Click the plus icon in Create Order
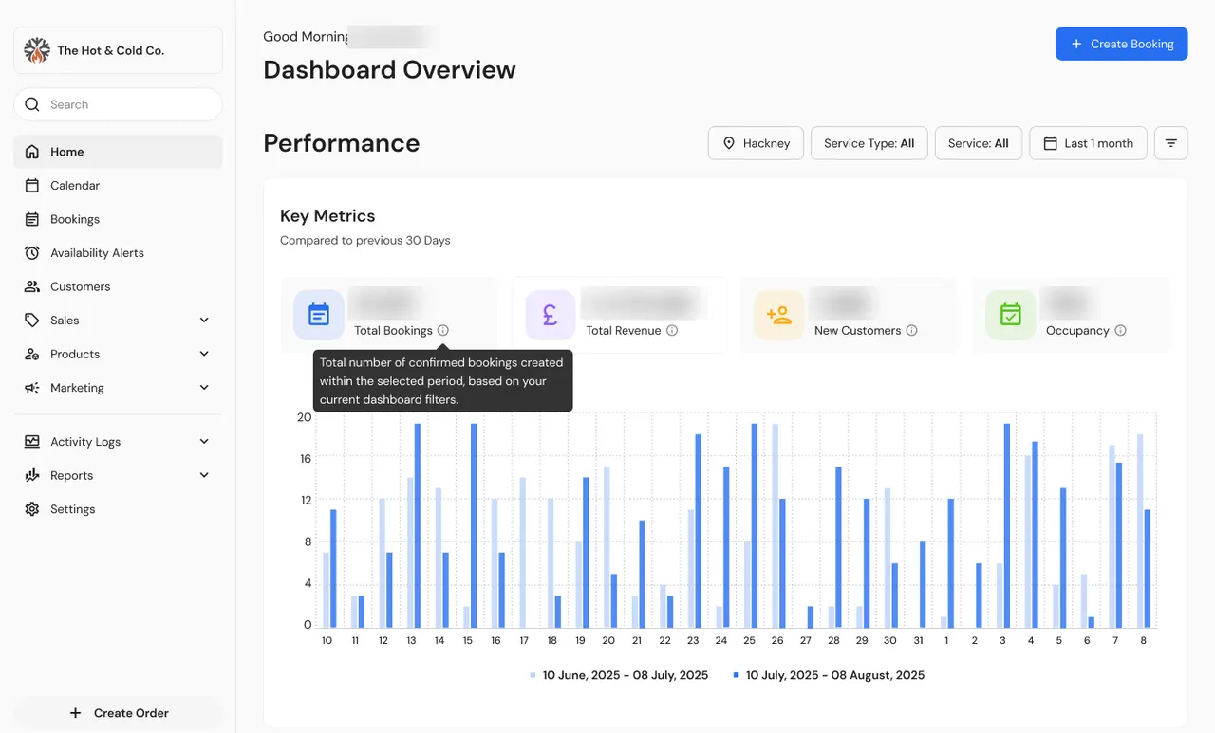Viewport: 1215px width, 733px height. tap(76, 713)
